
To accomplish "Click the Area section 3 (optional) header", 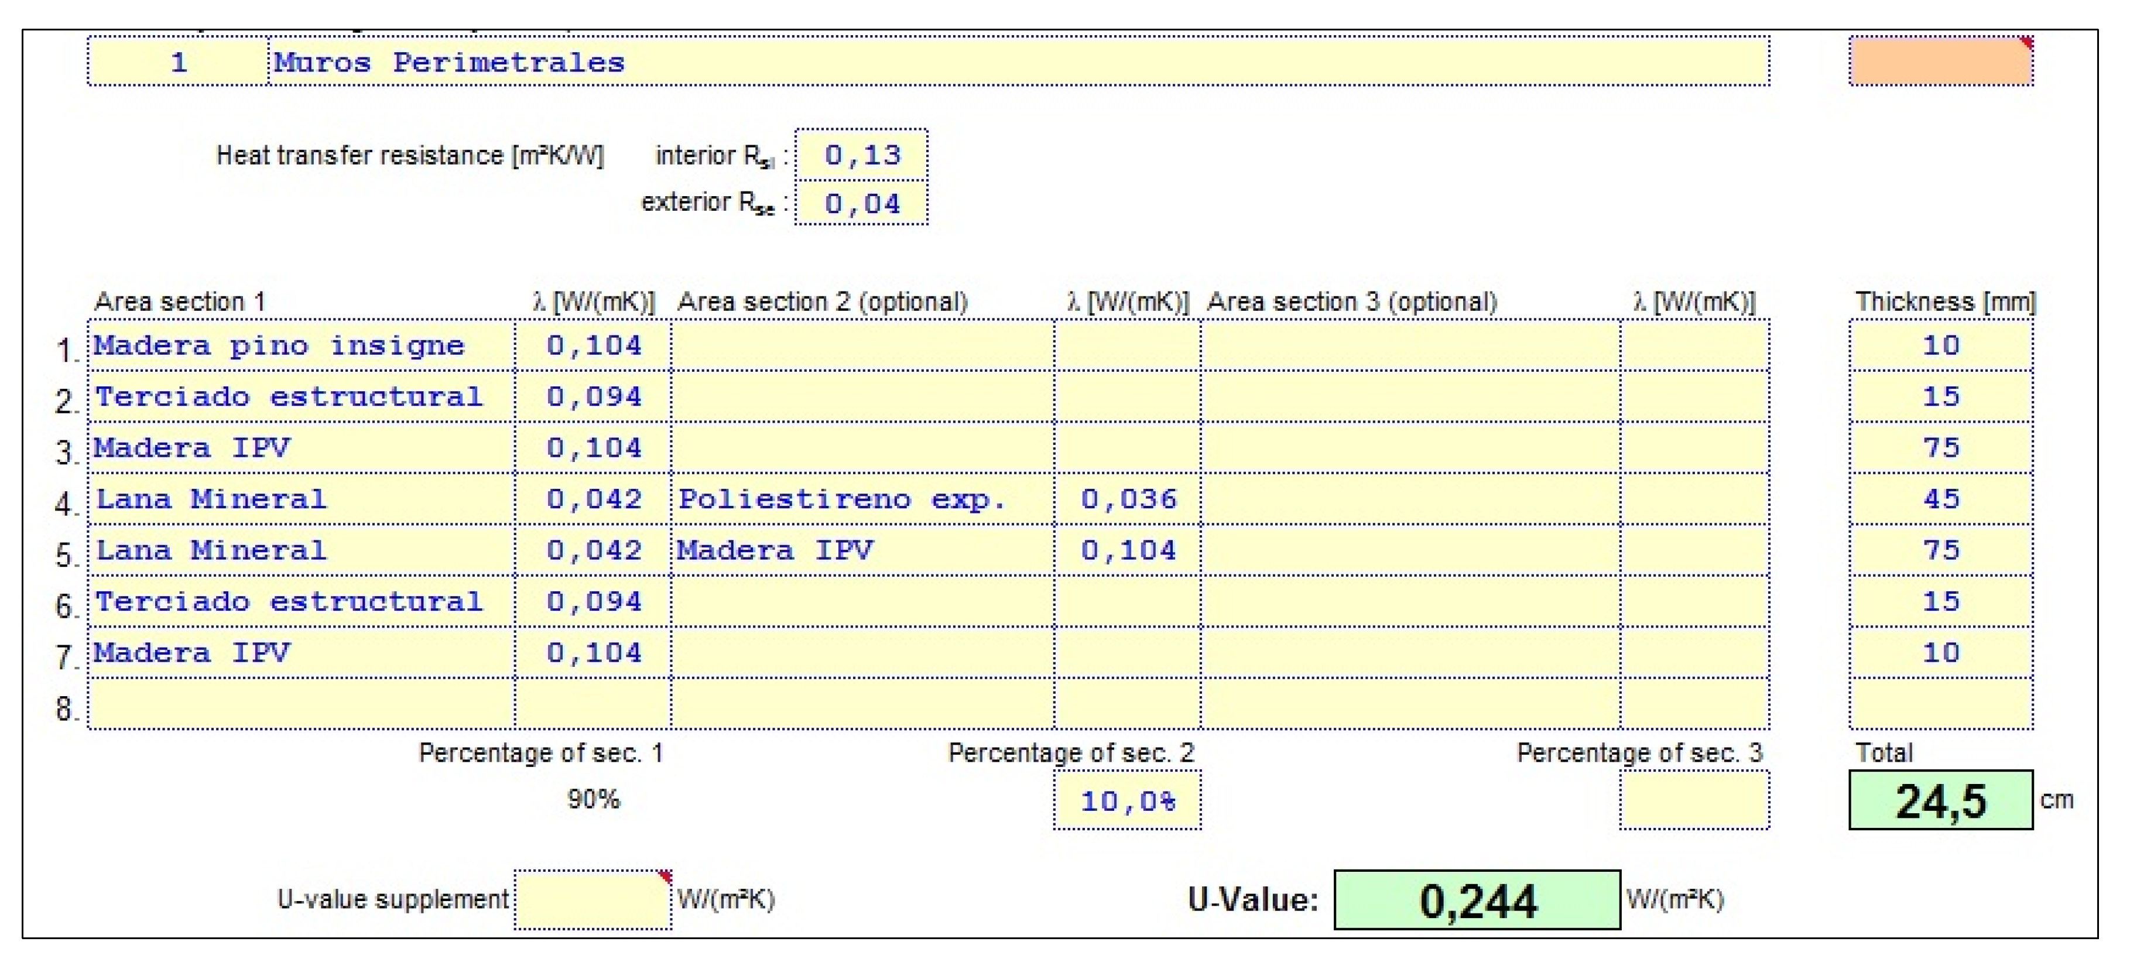I will 1352,302.
